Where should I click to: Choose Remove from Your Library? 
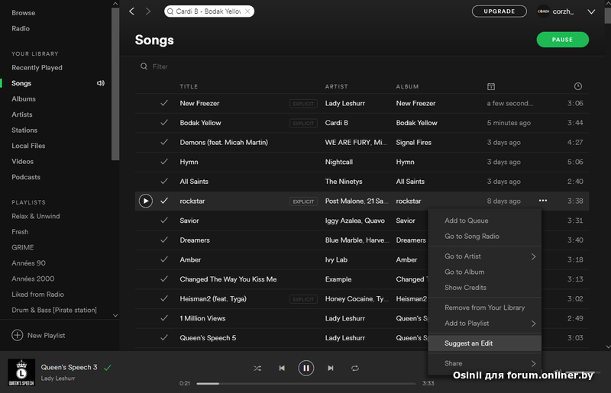tap(484, 308)
